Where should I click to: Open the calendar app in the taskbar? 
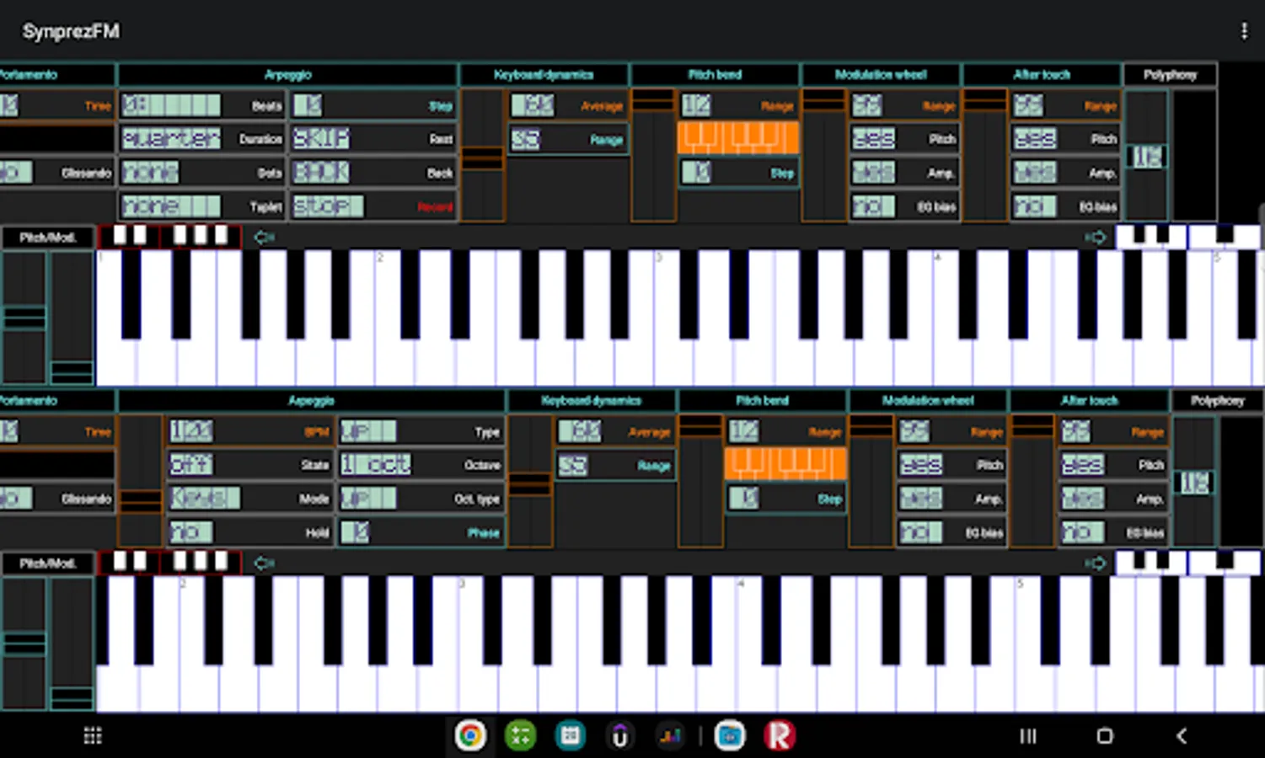pos(571,736)
